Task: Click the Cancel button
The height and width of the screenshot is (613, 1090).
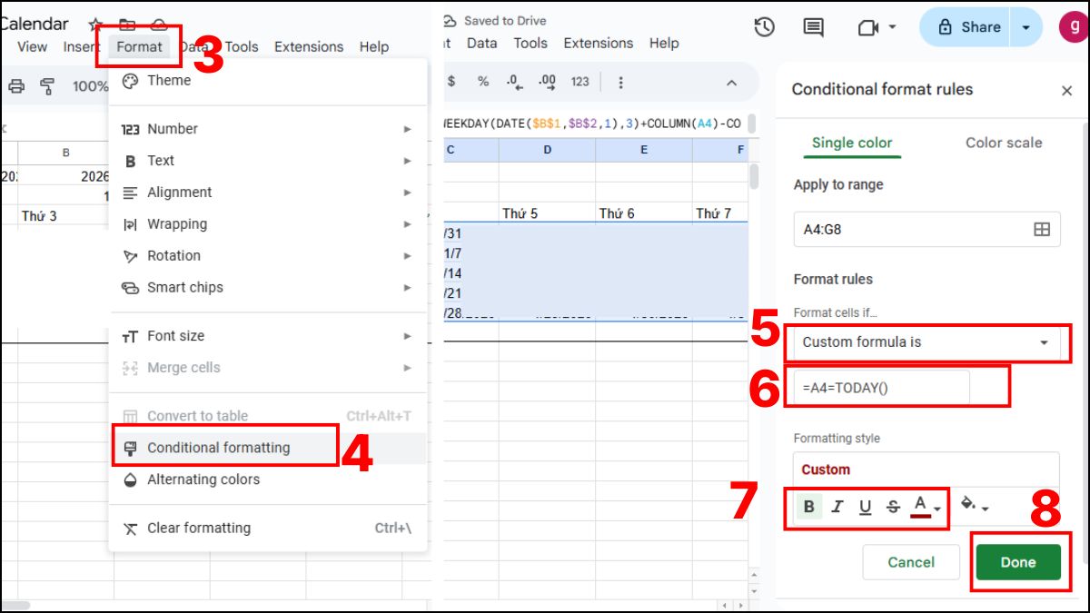Action: click(x=910, y=562)
